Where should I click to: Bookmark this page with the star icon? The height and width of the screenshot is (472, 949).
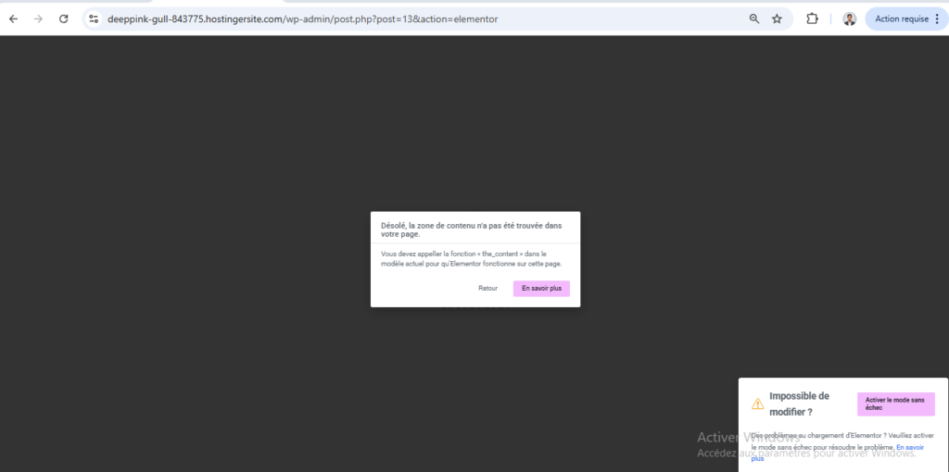(777, 19)
